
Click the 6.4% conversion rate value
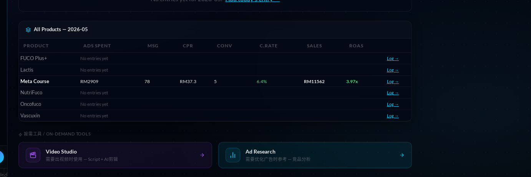(x=262, y=82)
